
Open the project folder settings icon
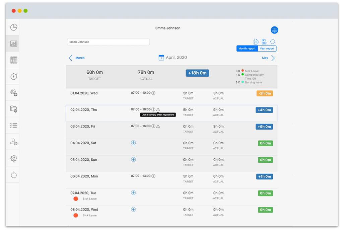click(13, 109)
